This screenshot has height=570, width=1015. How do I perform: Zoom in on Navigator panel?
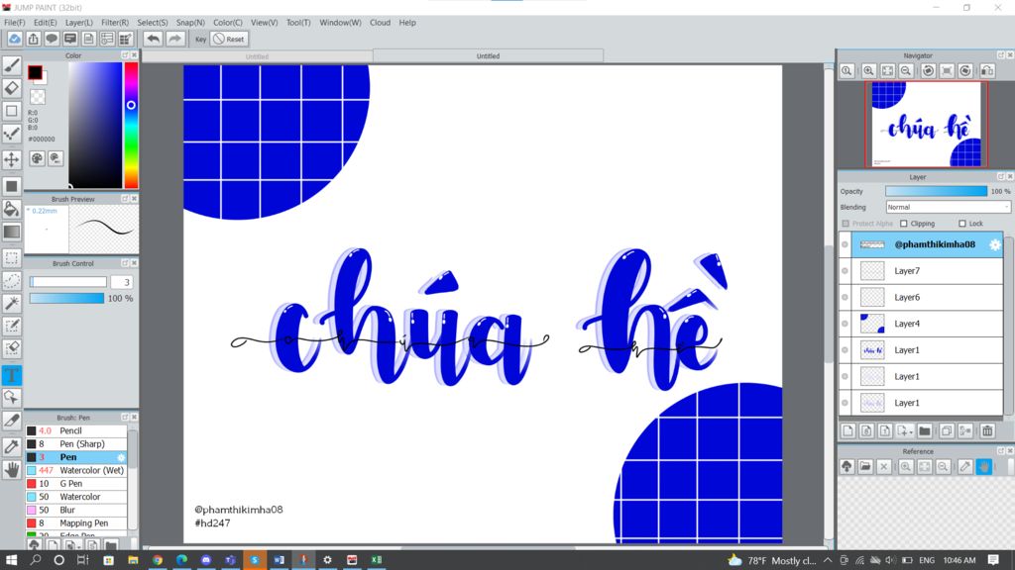868,71
